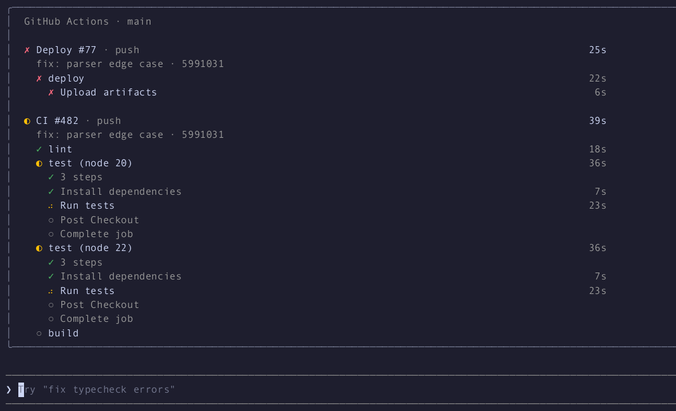Image resolution: width=676 pixels, height=411 pixels.
Task: Click the 39s duration of CI #482
Action: (598, 121)
